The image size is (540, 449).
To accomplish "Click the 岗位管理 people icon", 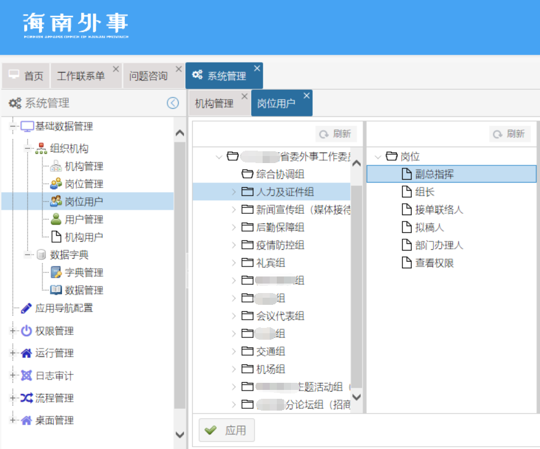I will [x=56, y=184].
